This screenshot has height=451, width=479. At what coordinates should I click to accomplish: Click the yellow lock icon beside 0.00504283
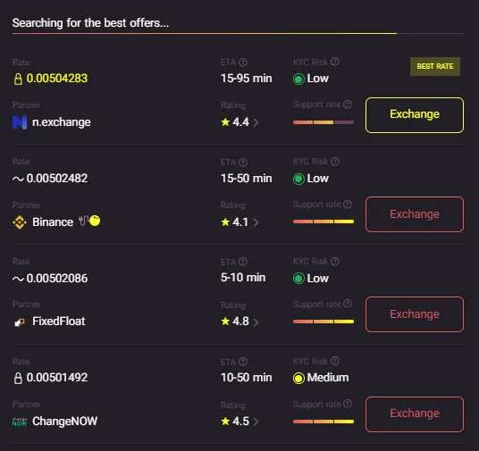18,79
